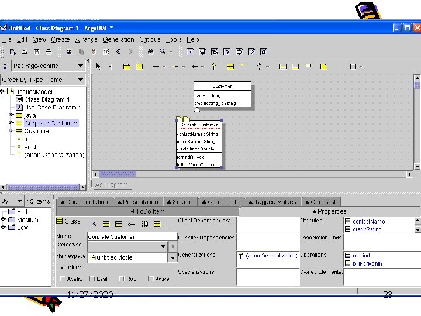Expand the Customer class tree node
The width and height of the screenshot is (421, 316).
pos(11,130)
